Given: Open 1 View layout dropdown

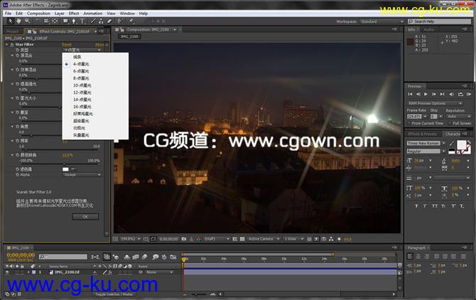Looking at the screenshot, I should coord(293,239).
